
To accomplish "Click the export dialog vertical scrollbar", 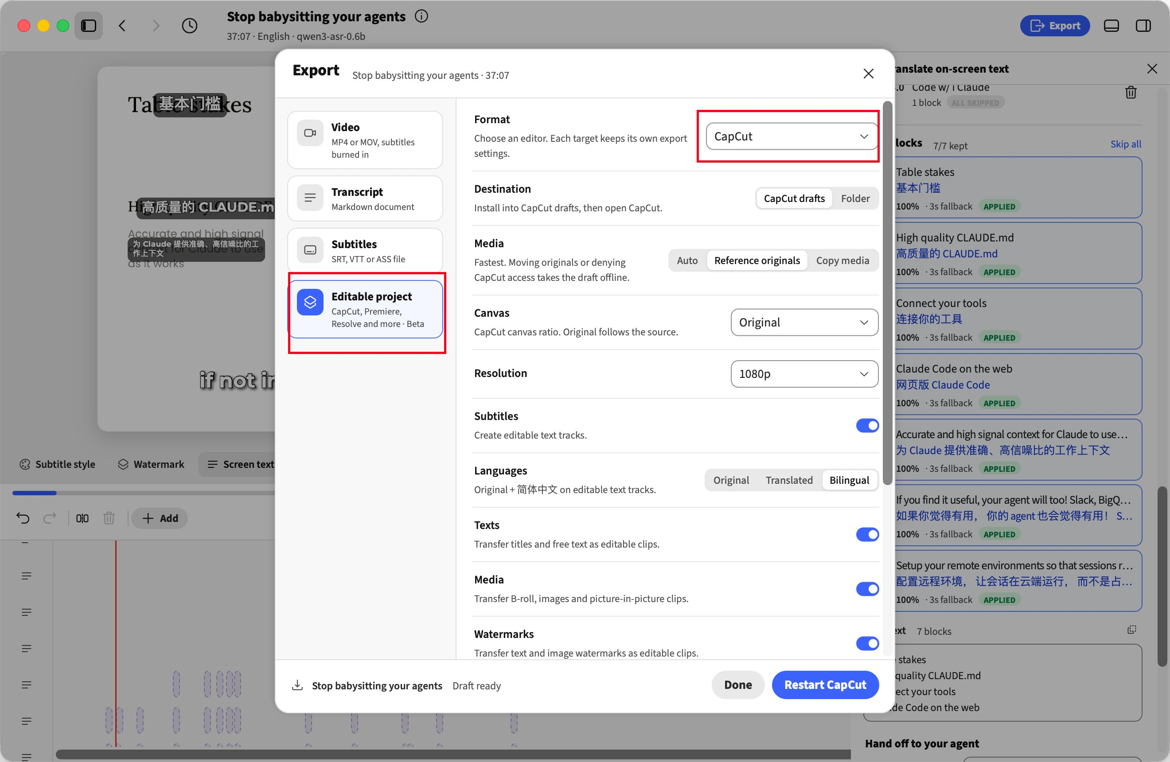I will point(887,292).
